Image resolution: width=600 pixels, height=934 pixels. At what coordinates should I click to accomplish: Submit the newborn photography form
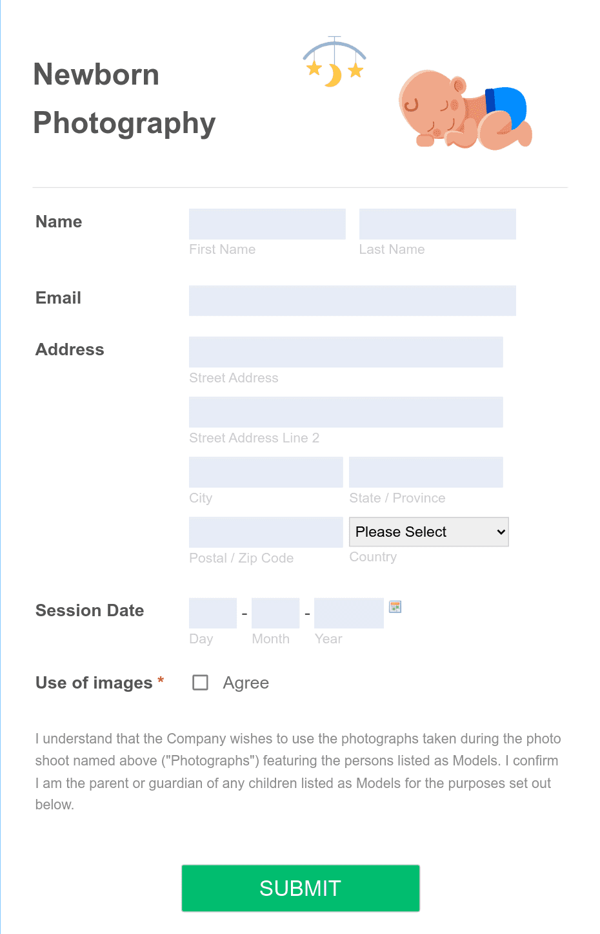coord(301,888)
